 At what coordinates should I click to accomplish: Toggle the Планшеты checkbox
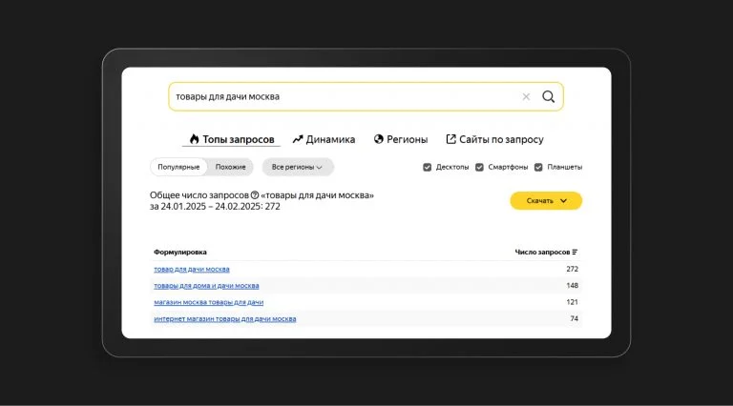pos(538,167)
